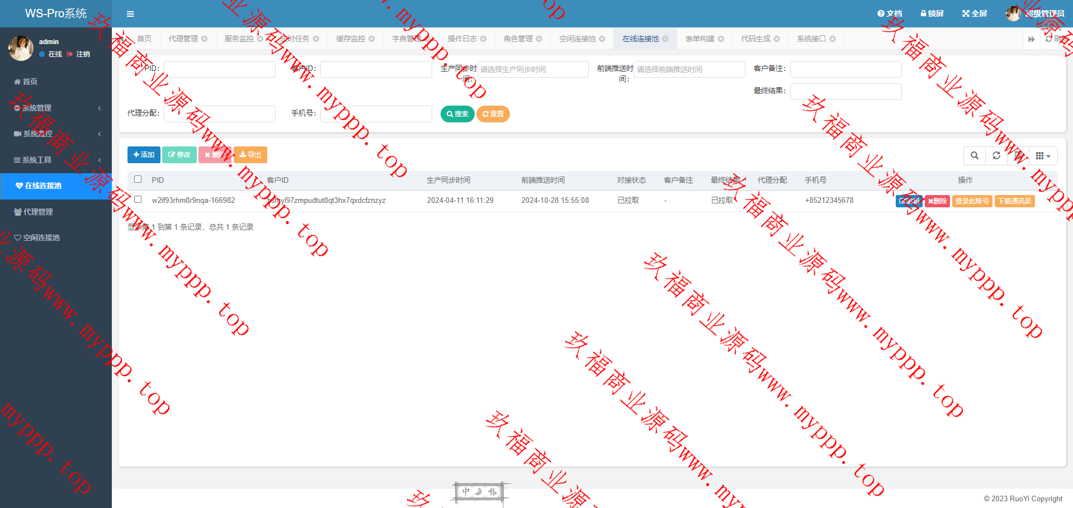
Task: Click the orange 登录此账号 button
Action: [972, 201]
